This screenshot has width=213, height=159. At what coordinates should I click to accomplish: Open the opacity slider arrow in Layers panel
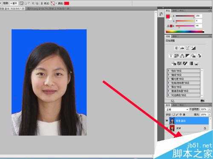tap(209, 109)
